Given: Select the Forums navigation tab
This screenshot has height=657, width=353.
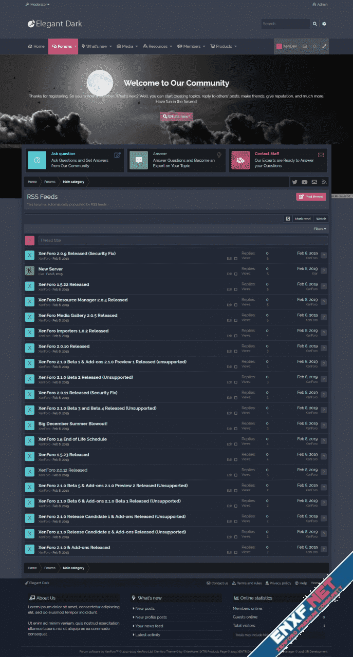Looking at the screenshot, I should 62,46.
